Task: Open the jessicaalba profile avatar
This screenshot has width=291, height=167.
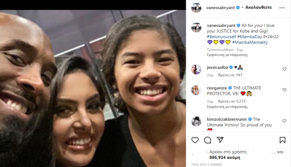Action: click(196, 69)
